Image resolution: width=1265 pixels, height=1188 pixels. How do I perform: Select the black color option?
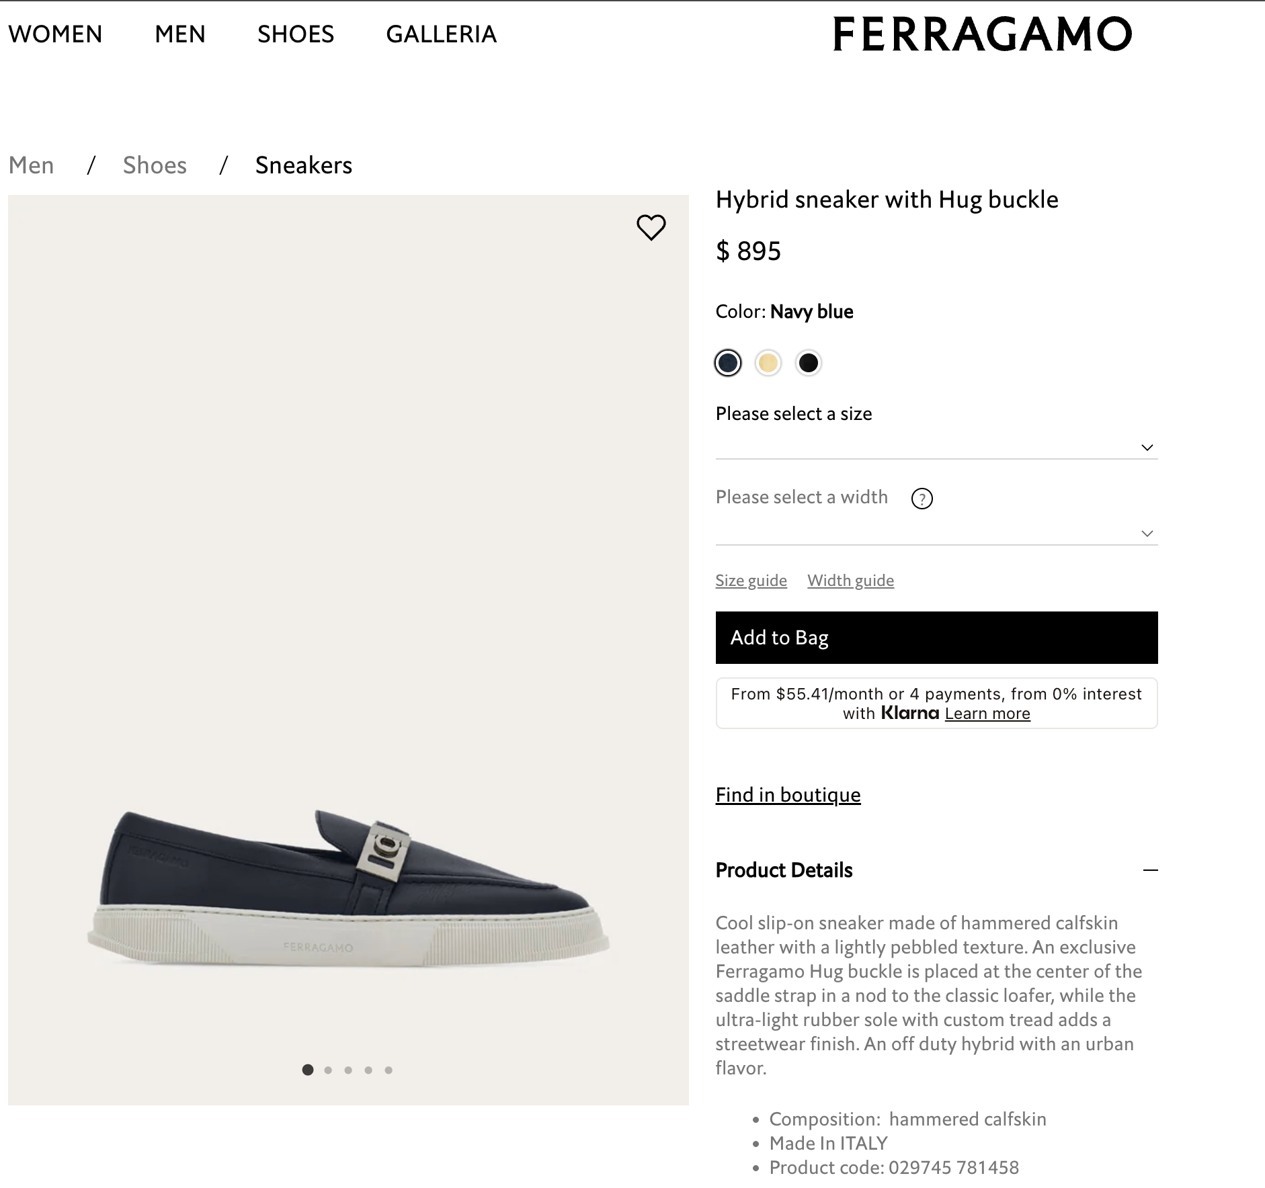click(809, 362)
